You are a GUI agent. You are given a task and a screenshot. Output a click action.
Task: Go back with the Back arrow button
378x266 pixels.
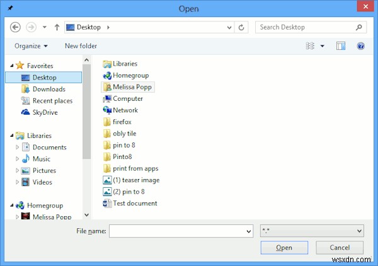15,27
